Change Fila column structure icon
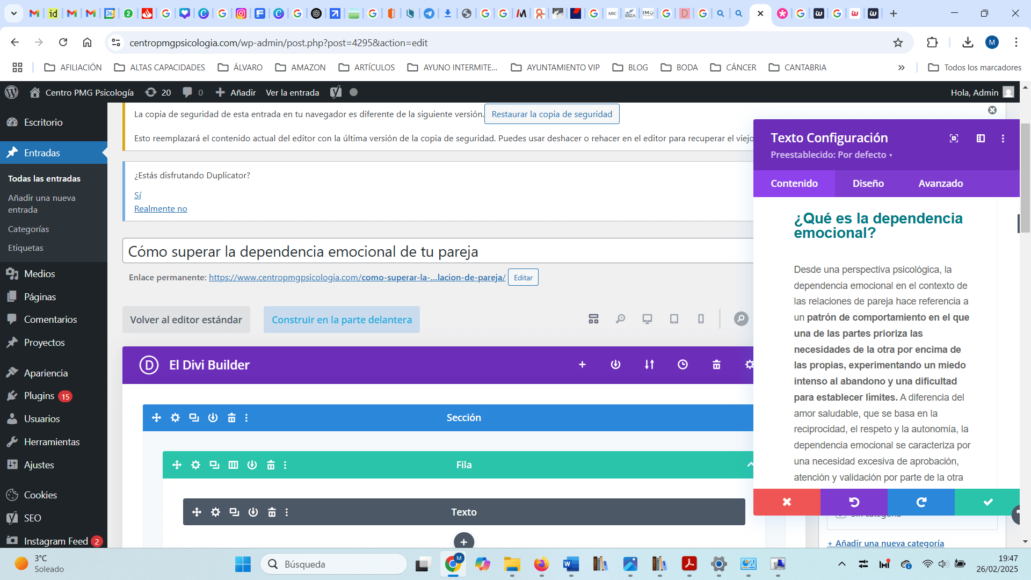 (x=233, y=465)
